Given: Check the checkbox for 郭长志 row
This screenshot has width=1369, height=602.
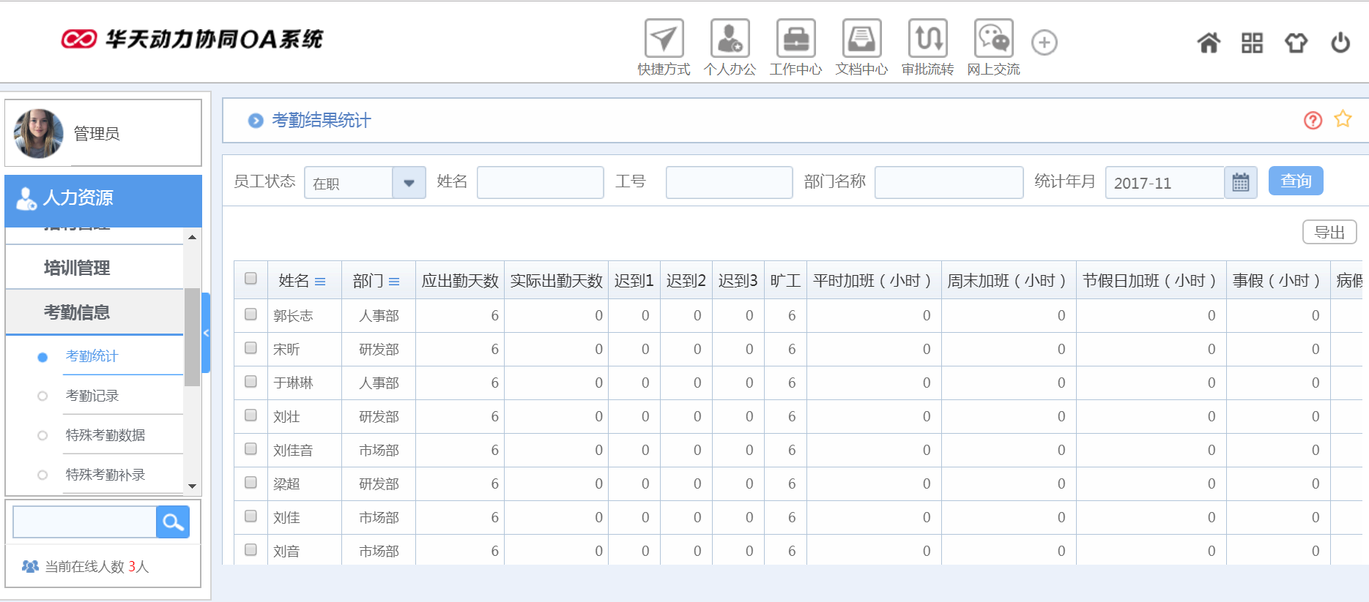Looking at the screenshot, I should (x=251, y=315).
